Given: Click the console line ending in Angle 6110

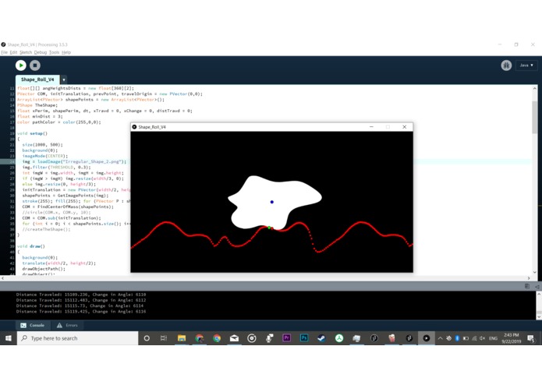Looking at the screenshot, I should tap(81, 295).
